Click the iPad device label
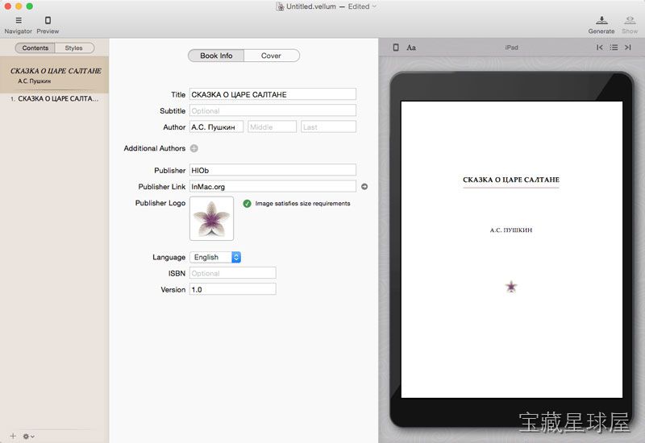 [x=511, y=48]
